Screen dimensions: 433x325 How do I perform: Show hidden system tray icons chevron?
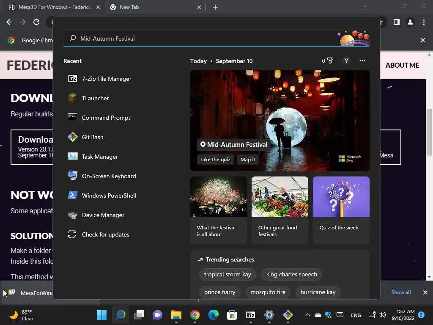308,315
